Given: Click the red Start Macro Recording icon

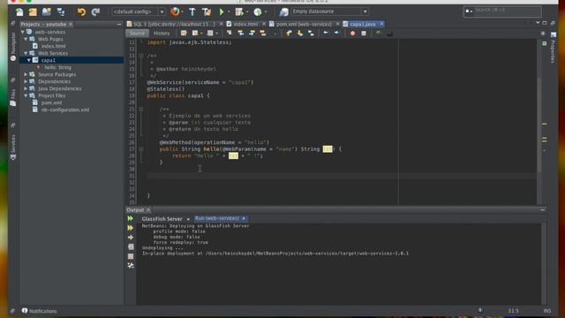Looking at the screenshot, I should (x=352, y=34).
